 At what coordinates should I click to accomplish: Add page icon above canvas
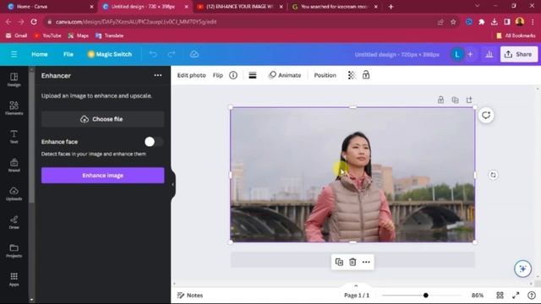point(469,100)
